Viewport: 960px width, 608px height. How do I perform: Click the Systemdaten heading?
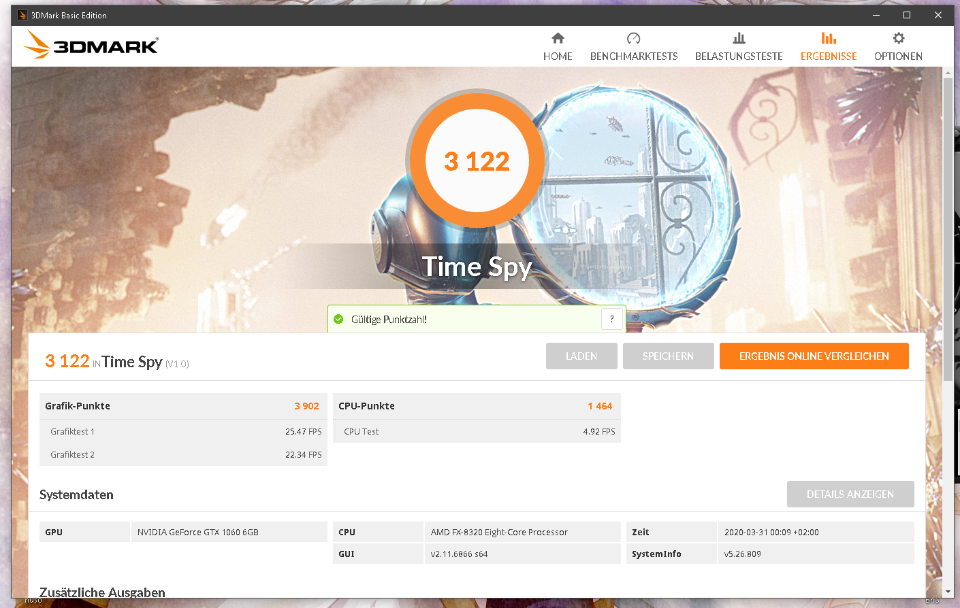coord(76,494)
